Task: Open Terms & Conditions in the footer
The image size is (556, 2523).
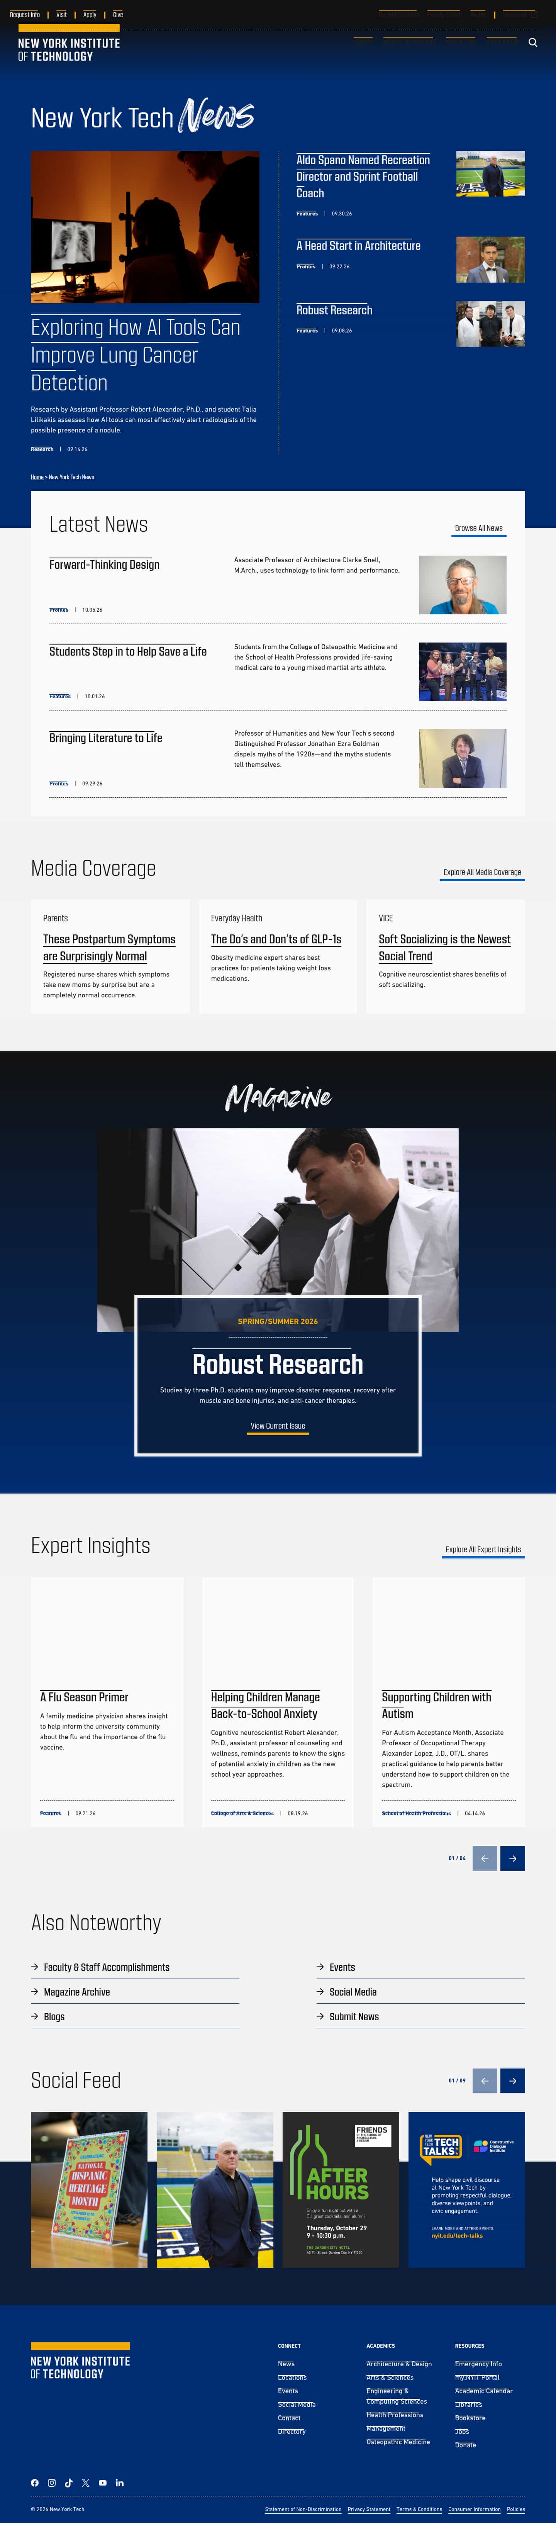Action: pyautogui.click(x=419, y=2509)
